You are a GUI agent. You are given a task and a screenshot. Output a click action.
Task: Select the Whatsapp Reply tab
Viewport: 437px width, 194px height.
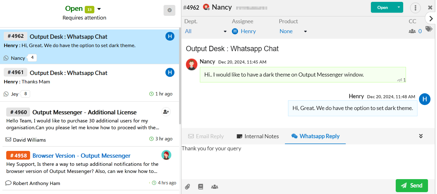315,136
